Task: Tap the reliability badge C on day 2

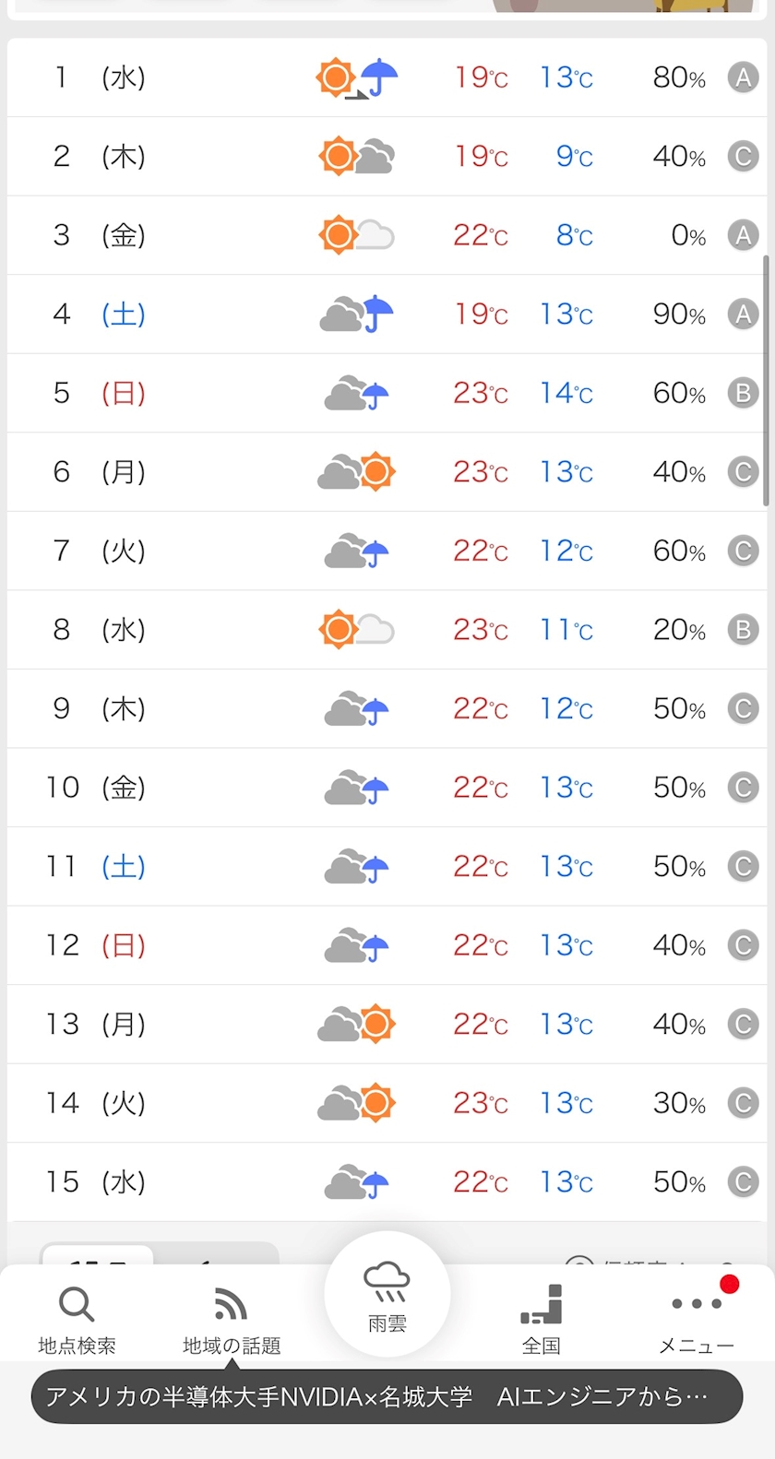Action: tap(743, 157)
